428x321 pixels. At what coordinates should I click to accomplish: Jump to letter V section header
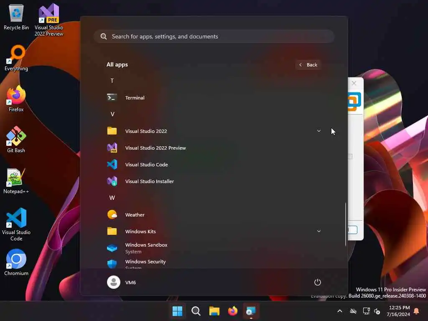click(112, 114)
